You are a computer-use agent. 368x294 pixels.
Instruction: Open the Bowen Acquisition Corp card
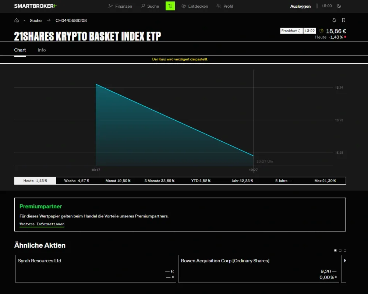(x=259, y=269)
